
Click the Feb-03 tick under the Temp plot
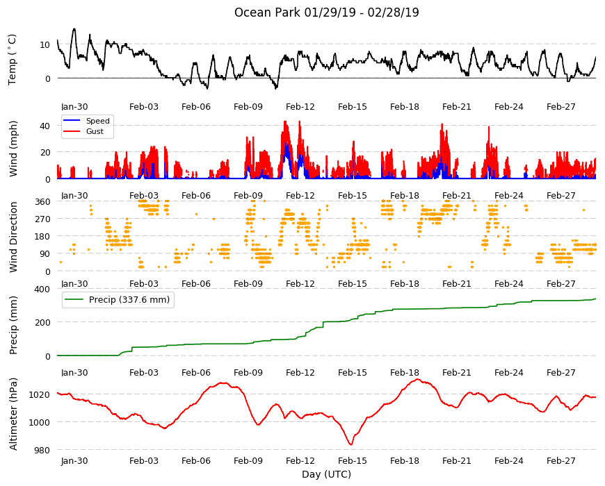(x=143, y=107)
